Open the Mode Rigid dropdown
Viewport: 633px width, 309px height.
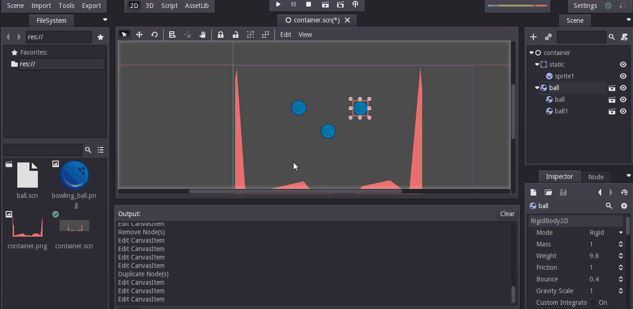[x=606, y=232]
